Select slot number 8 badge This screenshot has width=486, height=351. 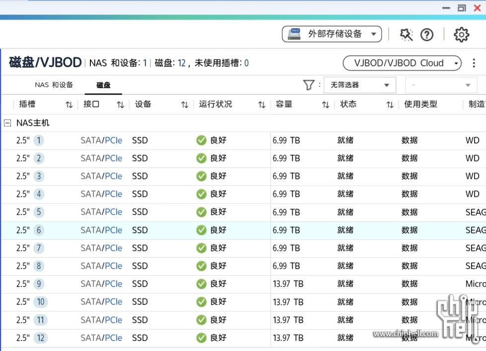(39, 266)
